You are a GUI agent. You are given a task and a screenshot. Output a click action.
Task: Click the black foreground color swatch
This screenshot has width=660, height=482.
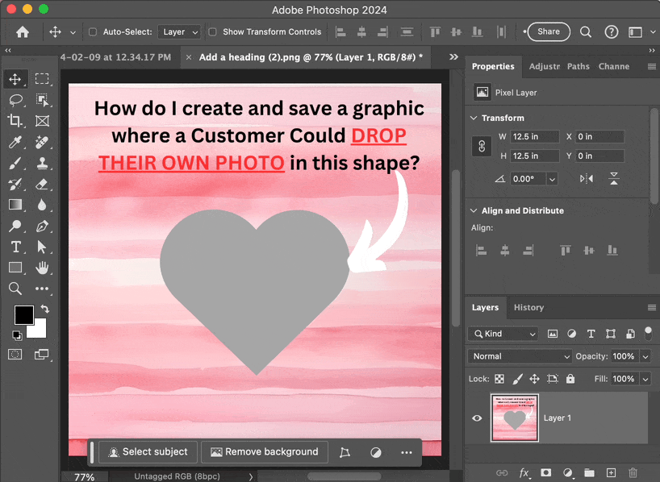(23, 314)
